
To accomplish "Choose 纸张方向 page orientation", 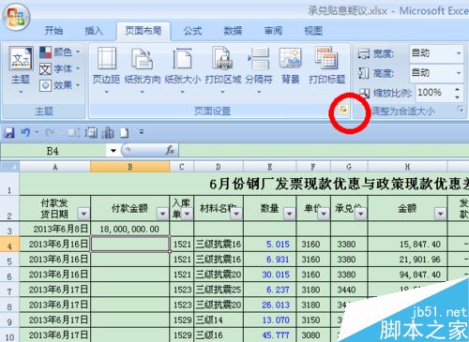I will coord(143,70).
